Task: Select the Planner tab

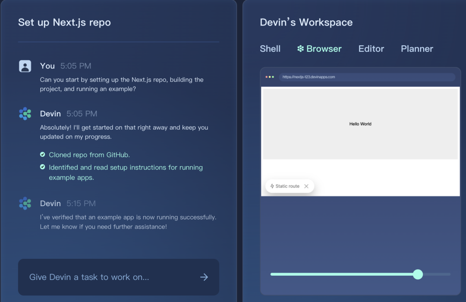Action: pos(417,49)
